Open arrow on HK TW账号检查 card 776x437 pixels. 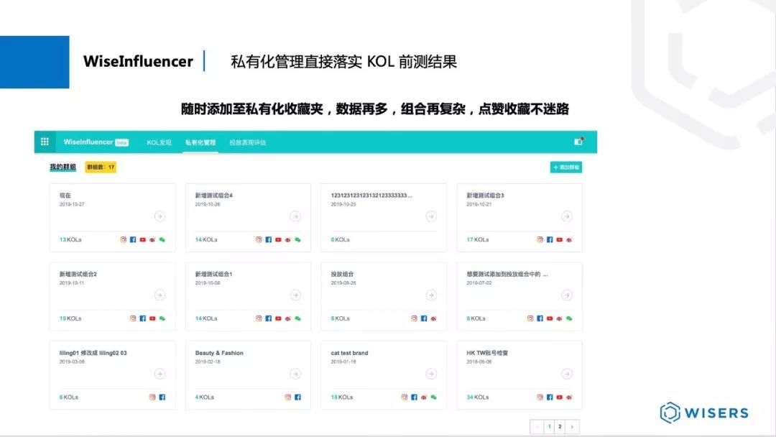pos(567,374)
